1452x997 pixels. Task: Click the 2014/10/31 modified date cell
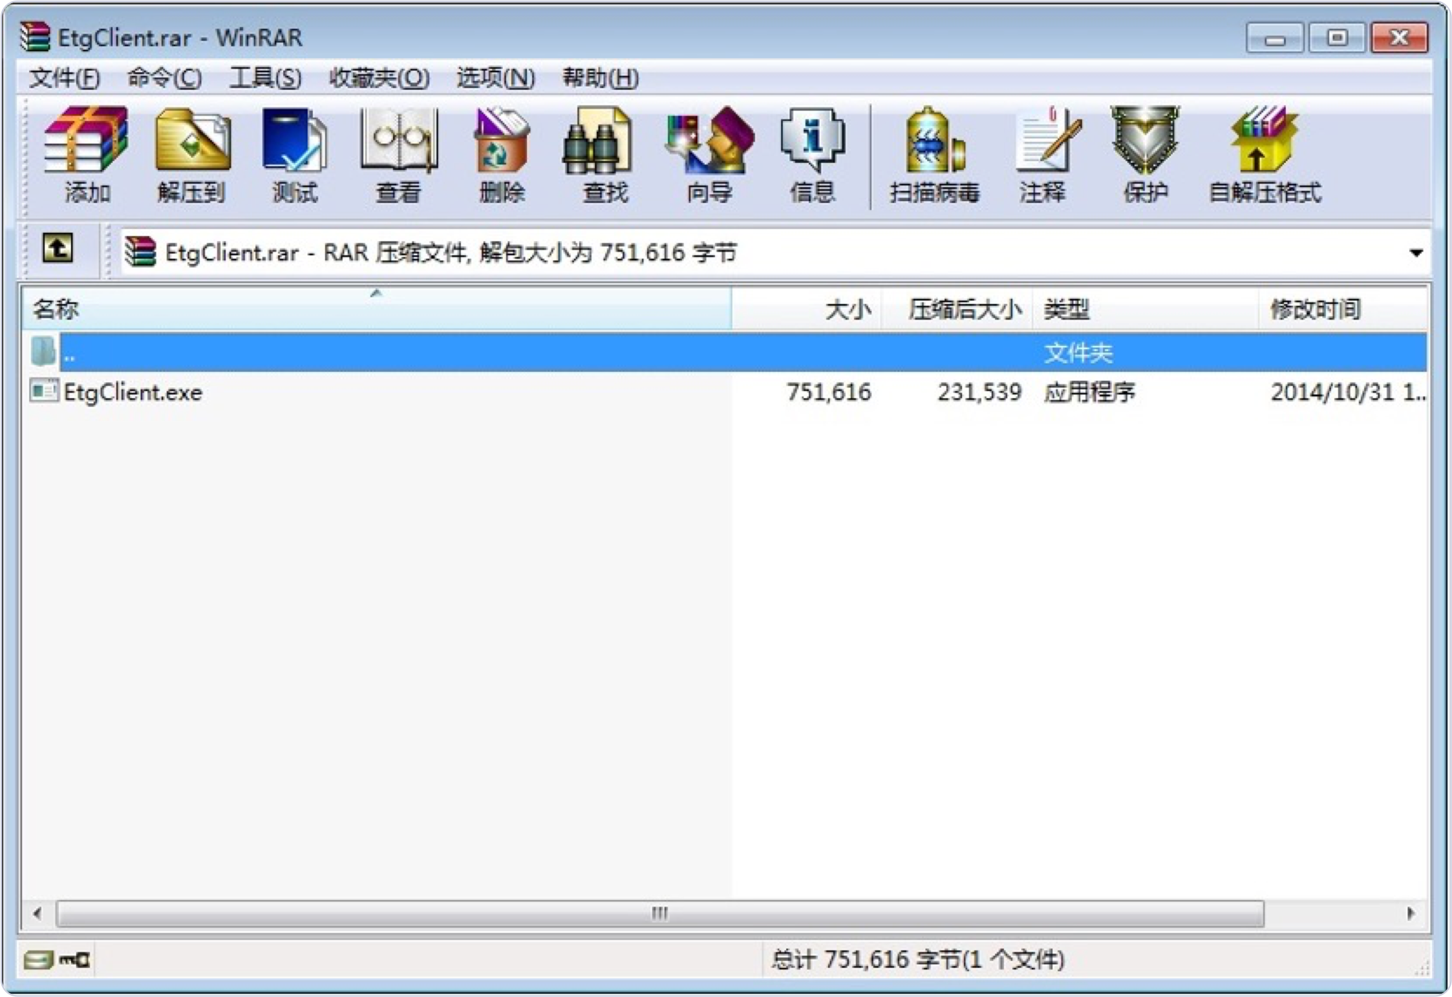coord(1348,392)
